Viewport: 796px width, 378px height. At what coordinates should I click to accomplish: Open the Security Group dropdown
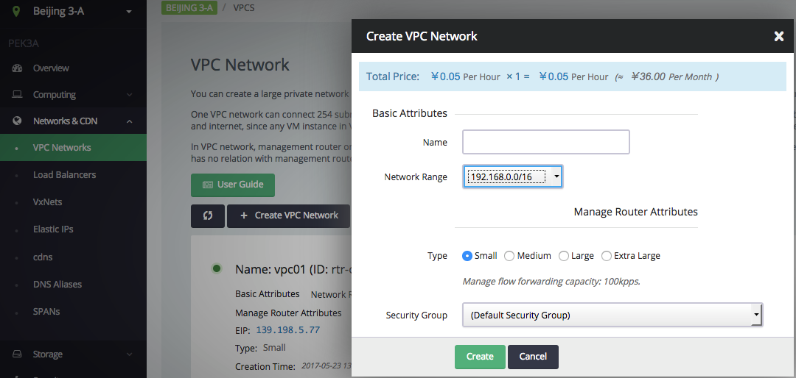[x=612, y=315]
